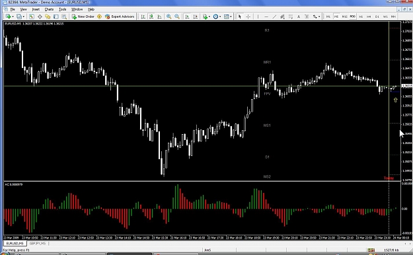Select the Arrows drawing tool

pyautogui.click(x=315, y=17)
